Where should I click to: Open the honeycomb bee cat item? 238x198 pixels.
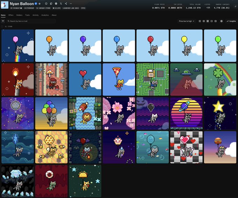[x=51, y=147]
